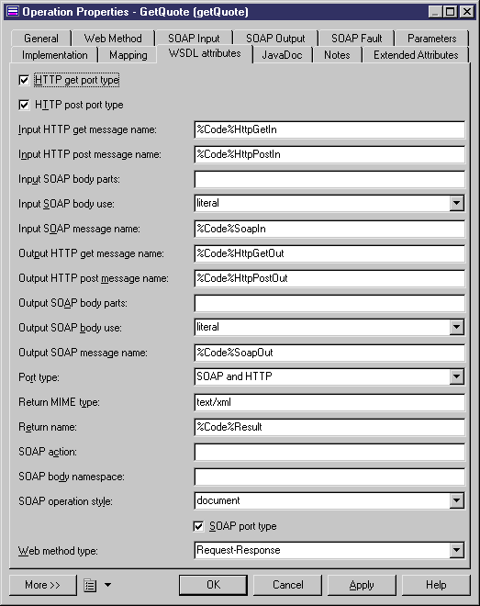Open the dropdown arrow next to properties icon
The image size is (480, 606).
(107, 585)
